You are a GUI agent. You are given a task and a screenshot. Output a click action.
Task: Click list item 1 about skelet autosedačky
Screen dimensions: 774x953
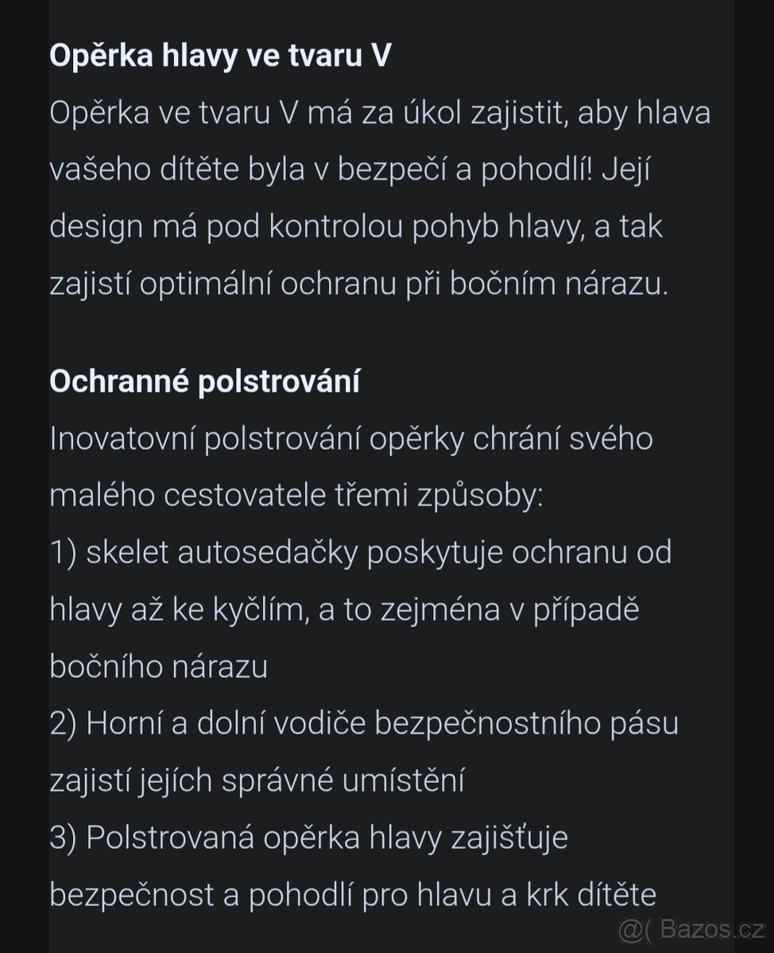point(361,553)
